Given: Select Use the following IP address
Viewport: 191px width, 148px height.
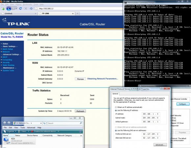Looking at the screenshot, I should tap(116, 111).
